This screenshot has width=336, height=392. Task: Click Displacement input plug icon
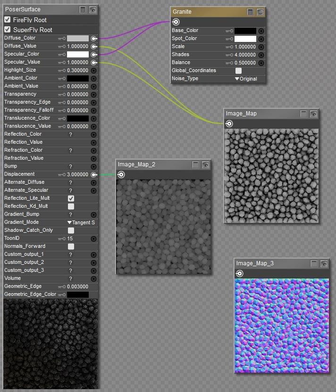tap(94, 174)
